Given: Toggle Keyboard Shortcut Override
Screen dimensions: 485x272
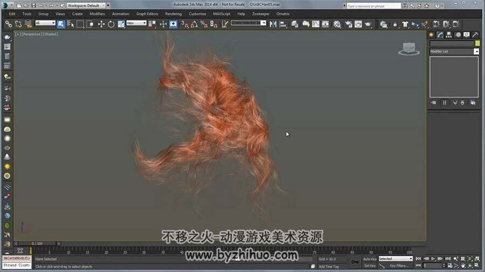Looking at the screenshot, I should tap(173, 24).
